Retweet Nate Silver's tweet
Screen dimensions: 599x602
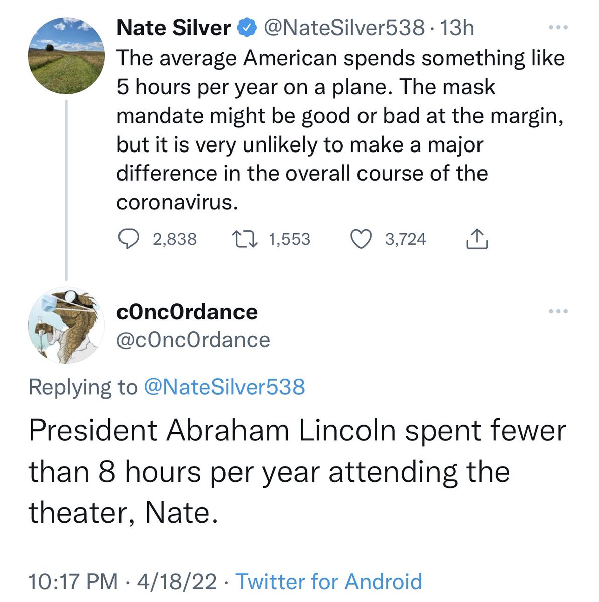(x=245, y=239)
